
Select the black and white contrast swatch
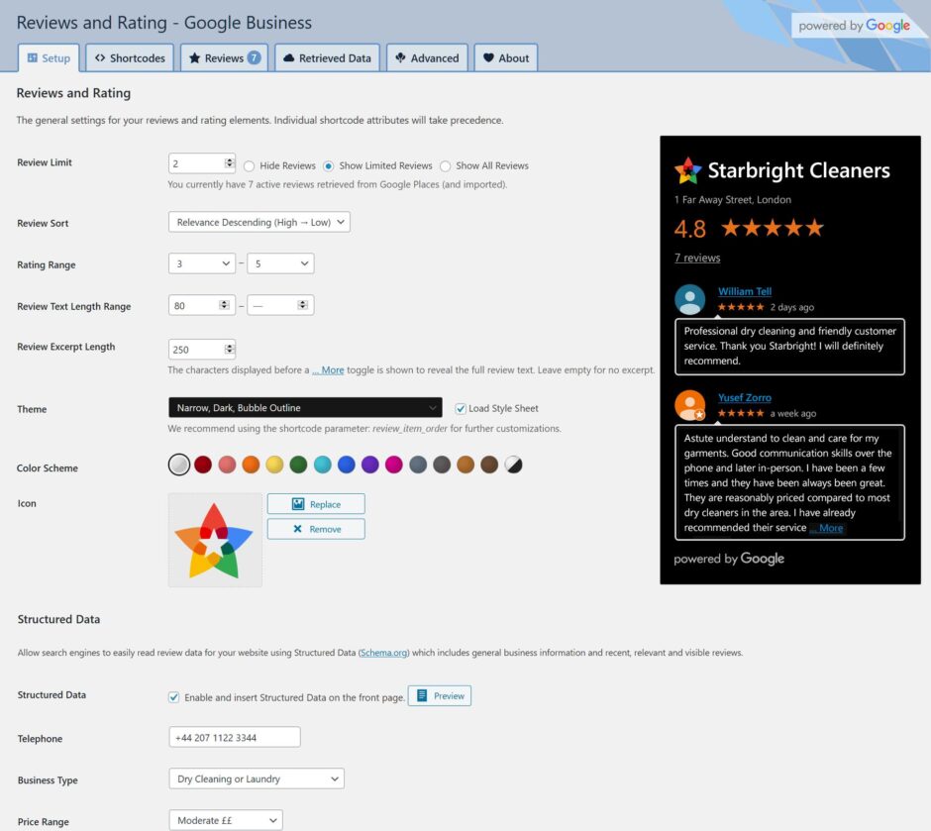513,465
